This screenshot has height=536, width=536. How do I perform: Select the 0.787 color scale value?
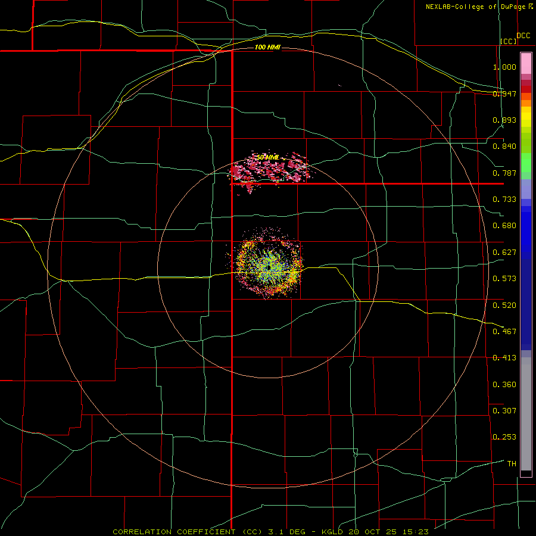coord(504,173)
